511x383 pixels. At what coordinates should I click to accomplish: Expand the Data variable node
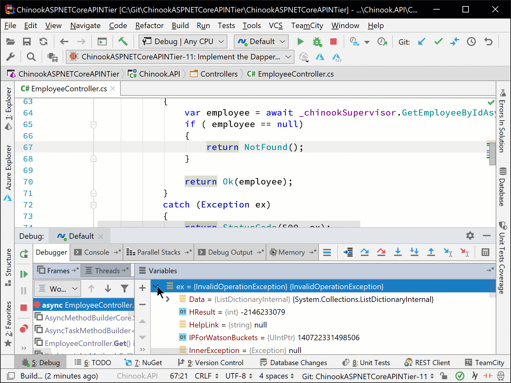(167, 299)
